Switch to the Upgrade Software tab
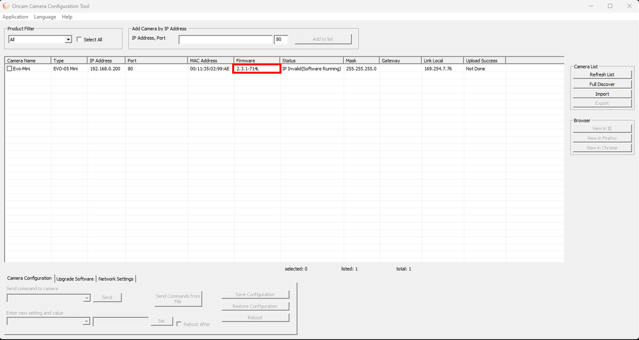The width and height of the screenshot is (639, 340). coord(75,279)
